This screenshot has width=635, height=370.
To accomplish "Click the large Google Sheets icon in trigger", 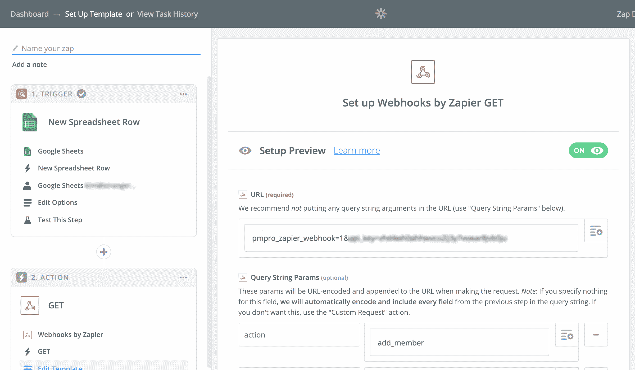I will (x=30, y=122).
